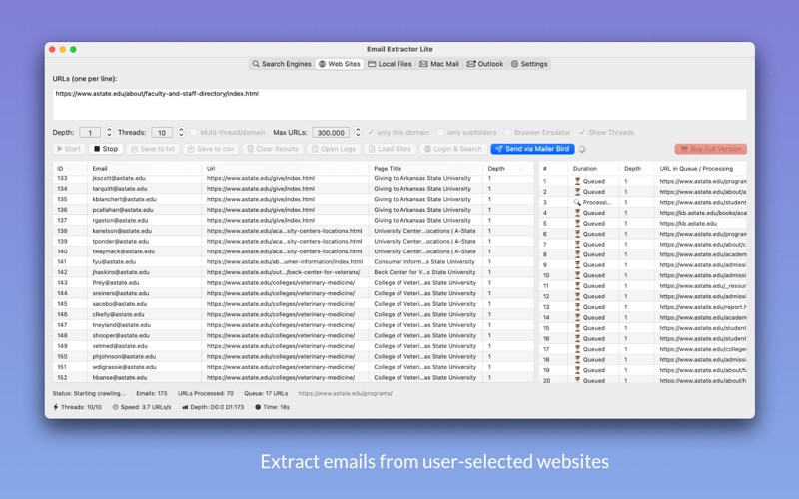Screen dimensions: 799x499
Task: Click the Speed status icon
Action: coord(115,407)
